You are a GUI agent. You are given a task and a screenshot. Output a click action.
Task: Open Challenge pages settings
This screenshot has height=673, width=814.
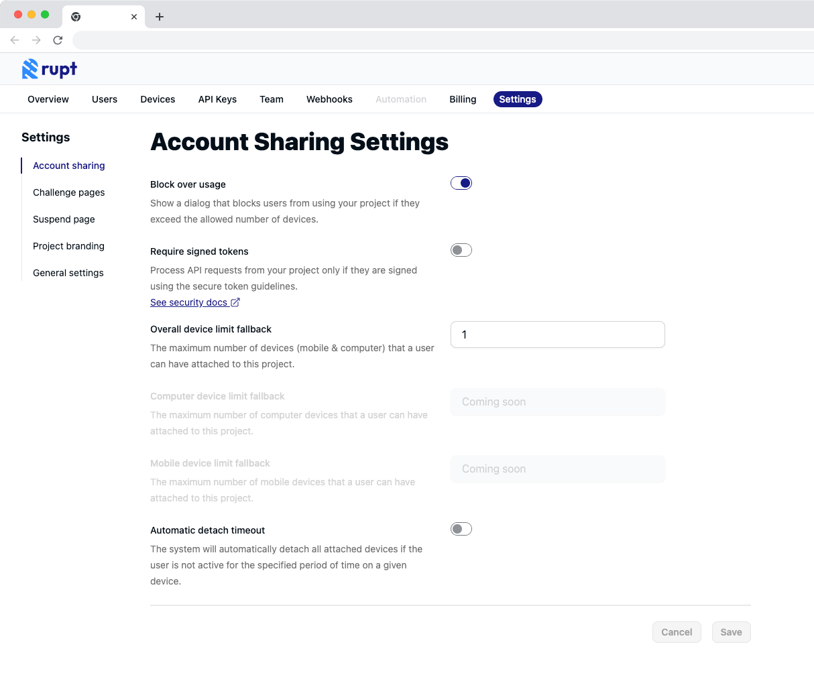[68, 192]
